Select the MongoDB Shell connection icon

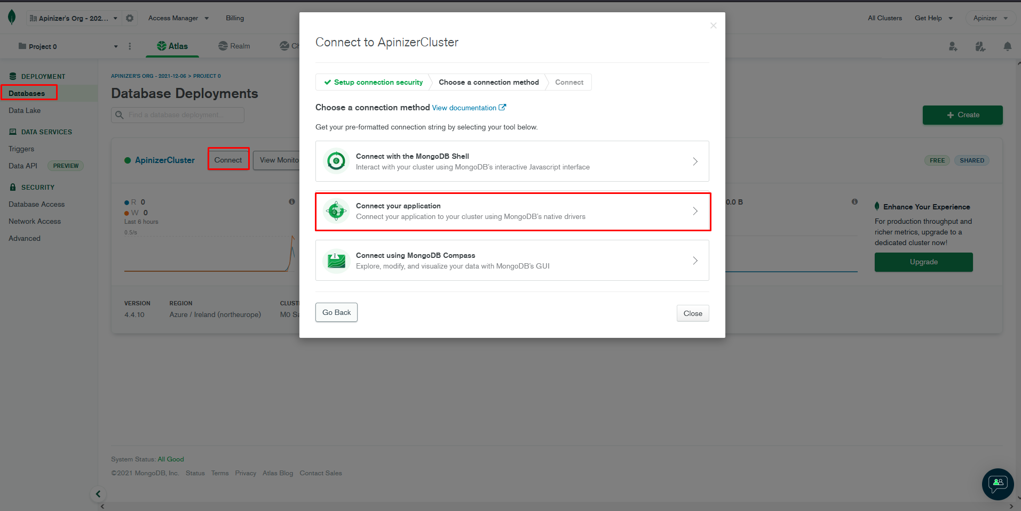point(336,161)
